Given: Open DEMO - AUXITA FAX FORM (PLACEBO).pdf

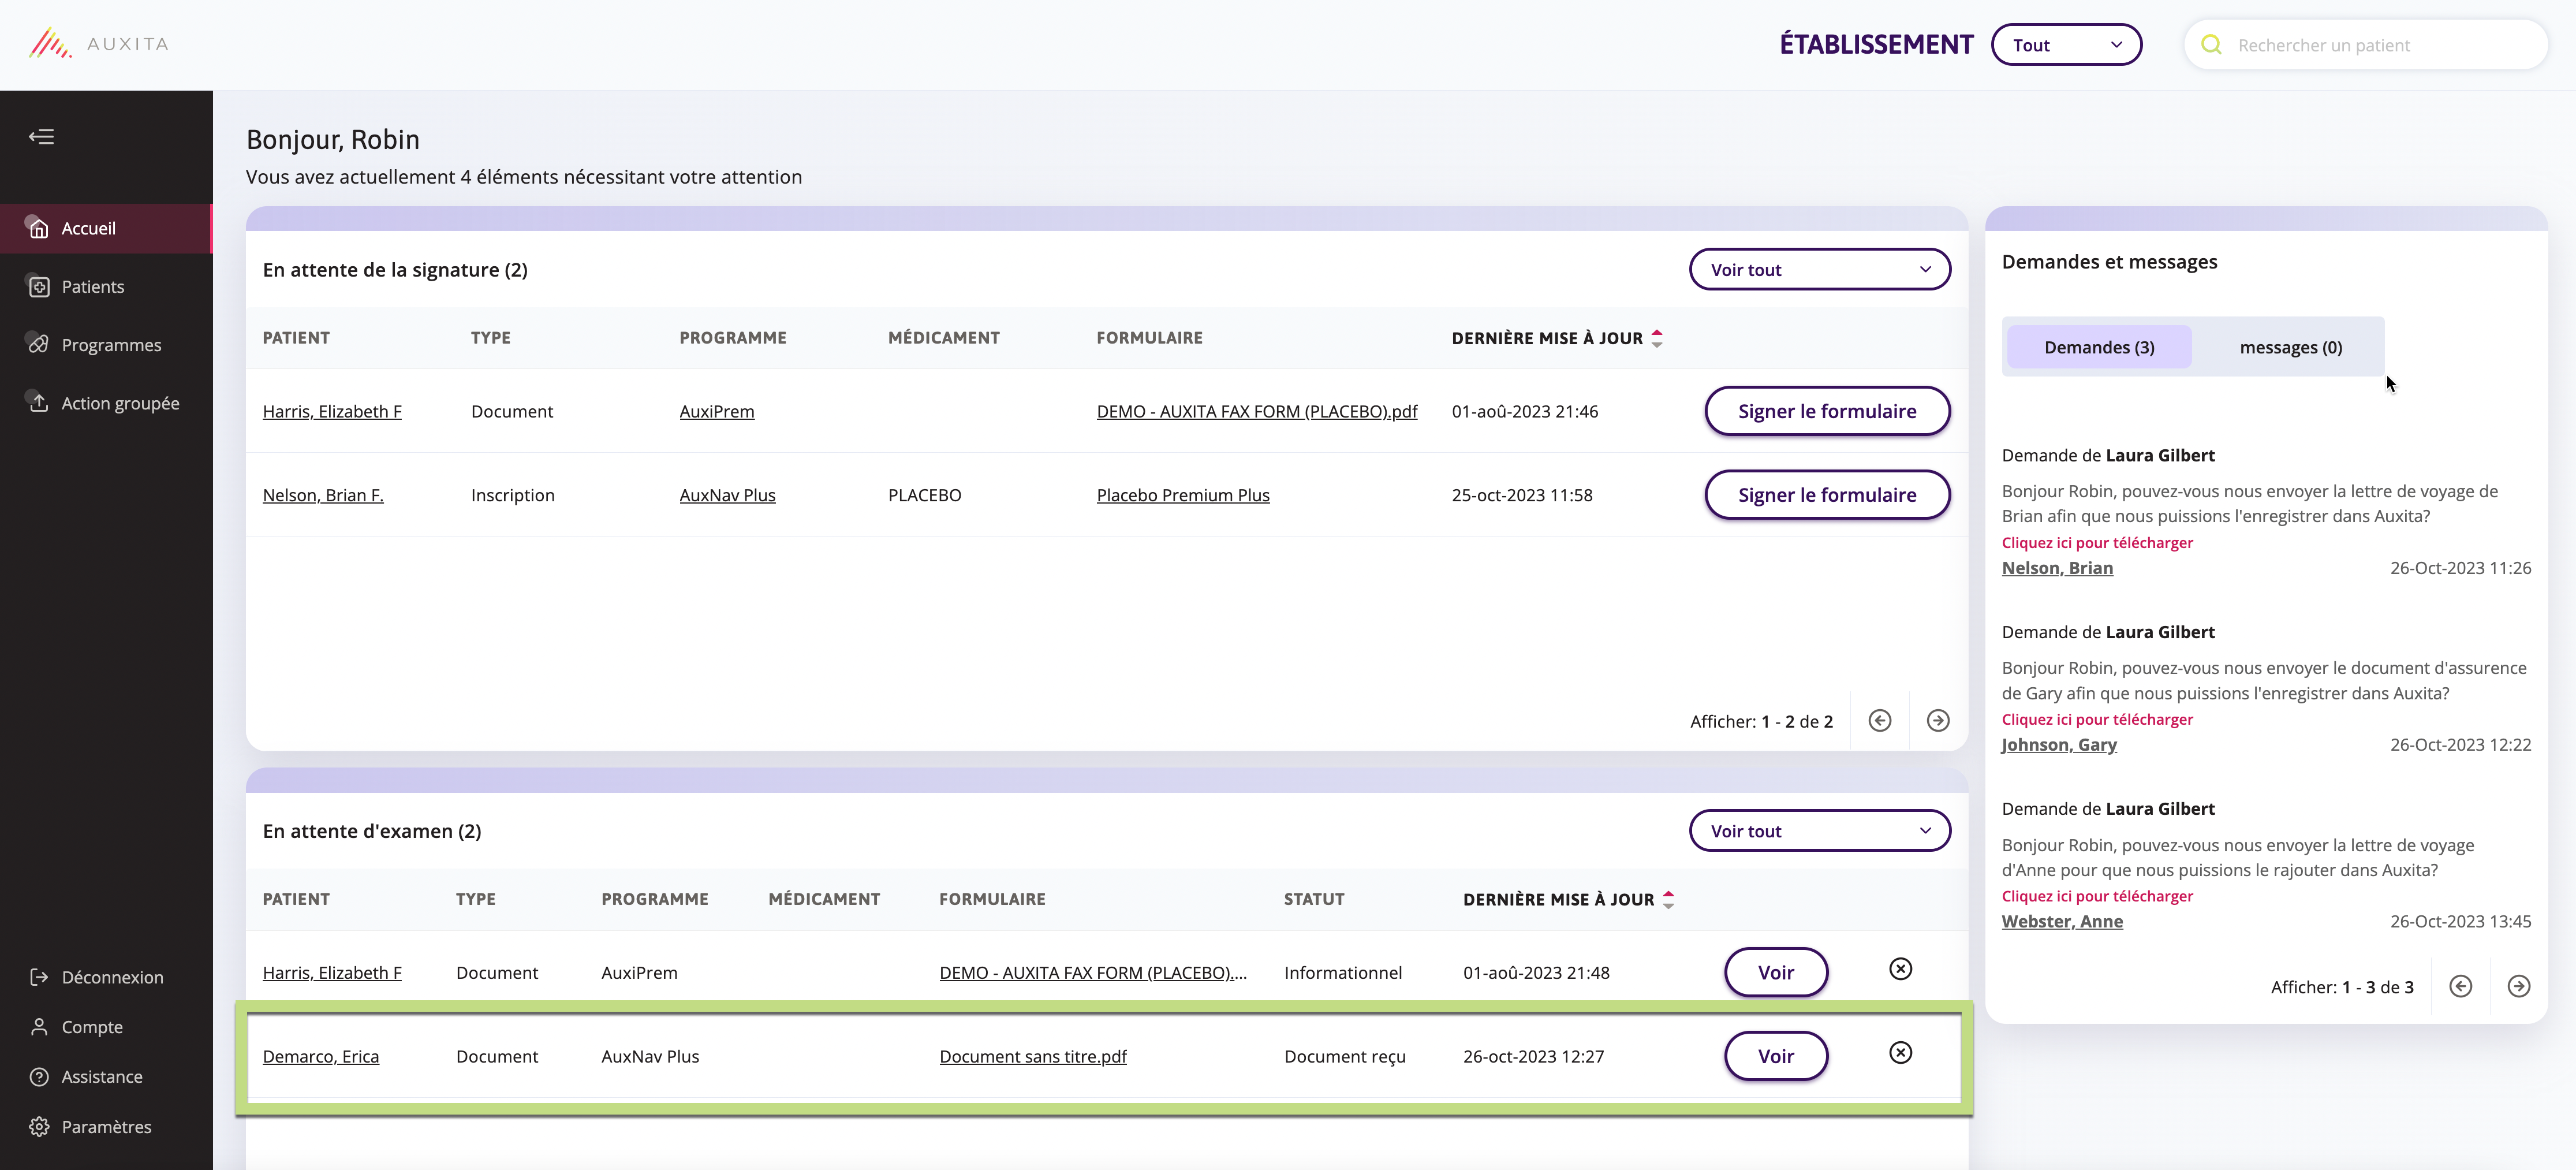Looking at the screenshot, I should [1257, 411].
